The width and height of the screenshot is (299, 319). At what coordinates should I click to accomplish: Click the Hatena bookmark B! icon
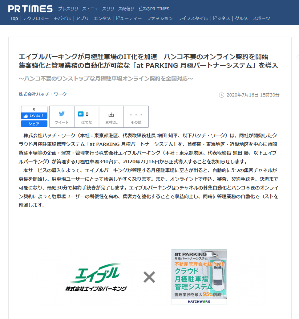[81, 114]
